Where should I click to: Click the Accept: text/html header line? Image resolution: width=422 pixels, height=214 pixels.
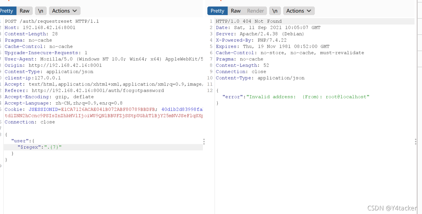pos(104,84)
